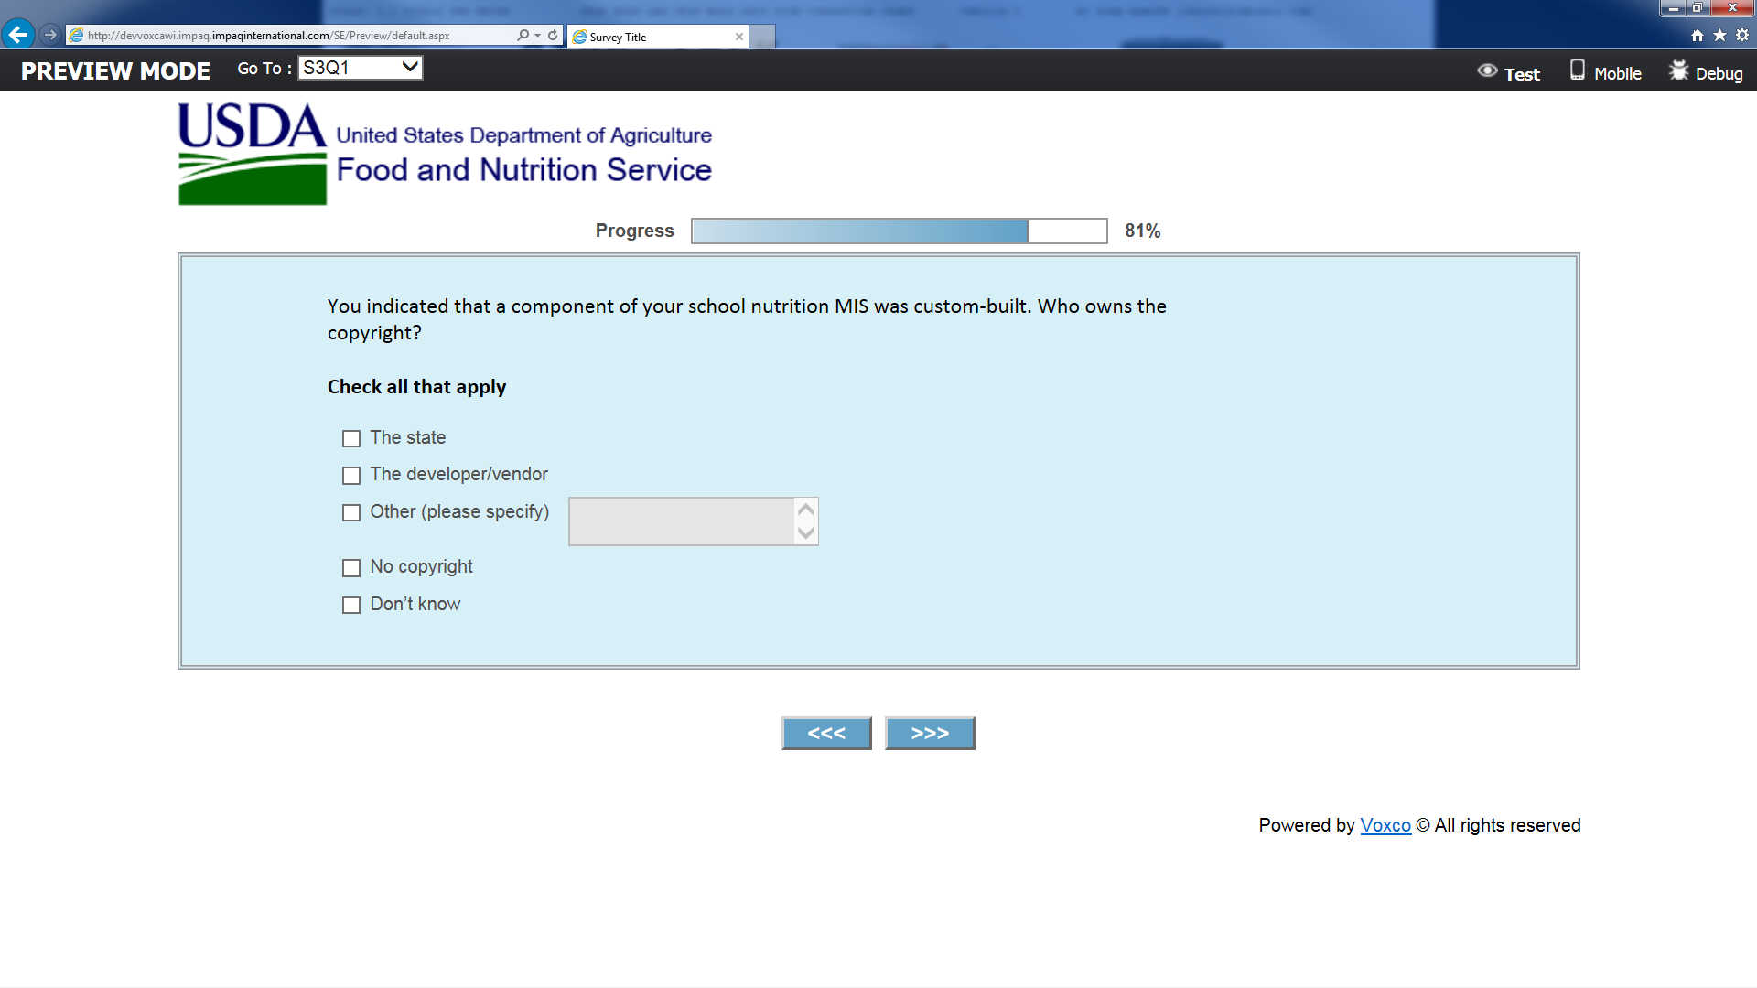Image resolution: width=1757 pixels, height=988 pixels.
Task: Select the "Don't know" checkbox
Action: coord(351,606)
